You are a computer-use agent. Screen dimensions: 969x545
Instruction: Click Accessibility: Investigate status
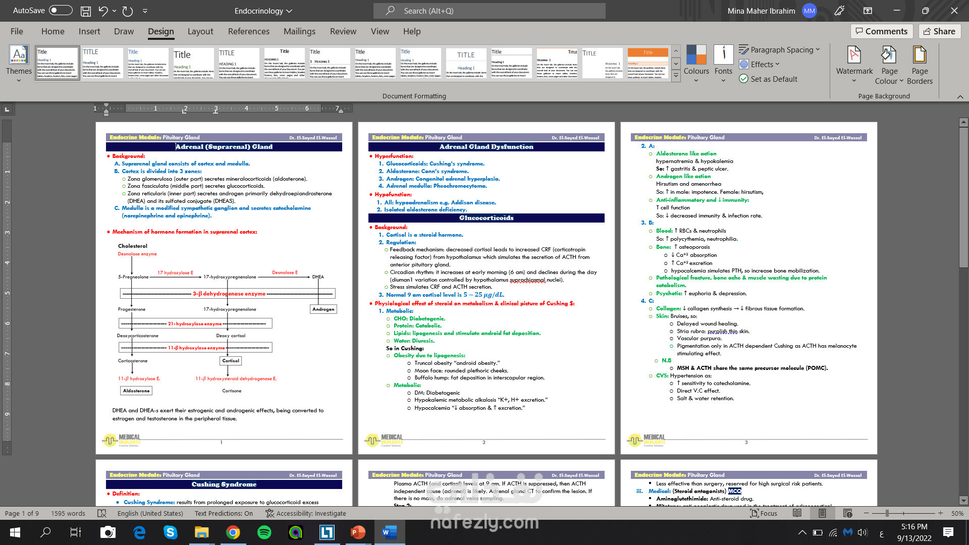[306, 513]
